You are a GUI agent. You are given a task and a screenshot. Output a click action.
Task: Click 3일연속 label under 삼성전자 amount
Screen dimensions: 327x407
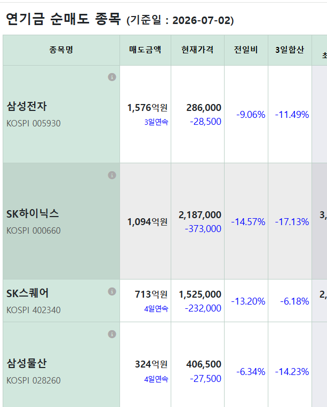point(156,122)
